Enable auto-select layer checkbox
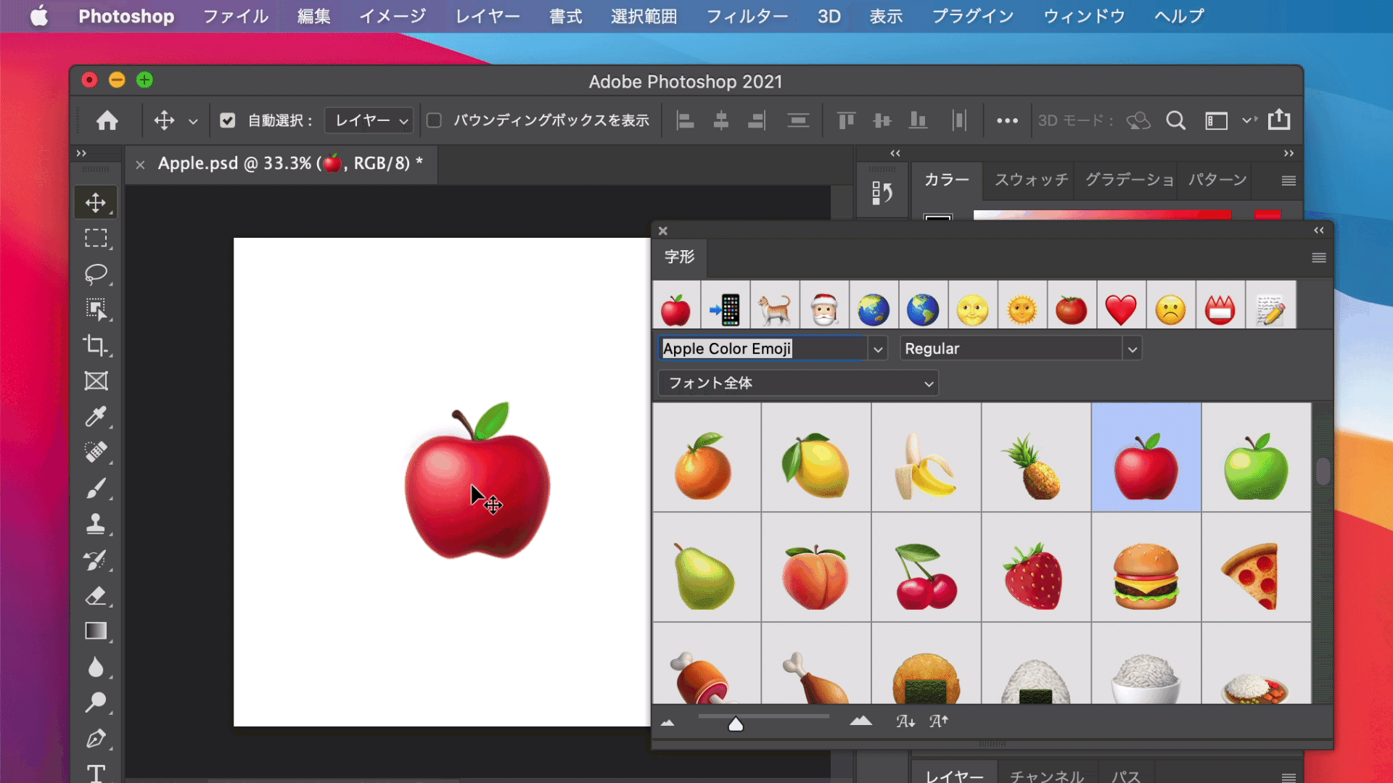This screenshot has height=783, width=1393. coord(228,120)
